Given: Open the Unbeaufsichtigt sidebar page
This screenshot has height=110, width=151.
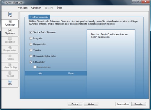Looking at the screenshot, I should (x=10, y=66).
